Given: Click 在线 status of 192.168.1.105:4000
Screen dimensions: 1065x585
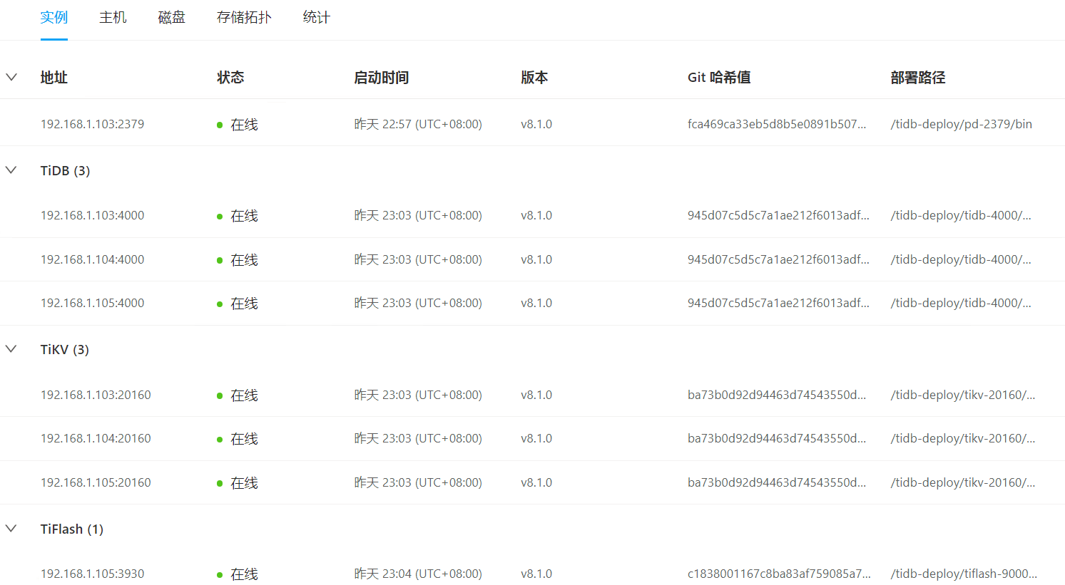Looking at the screenshot, I should coord(238,304).
